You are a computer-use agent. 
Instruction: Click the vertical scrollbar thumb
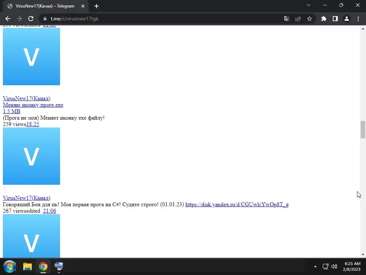click(x=363, y=130)
